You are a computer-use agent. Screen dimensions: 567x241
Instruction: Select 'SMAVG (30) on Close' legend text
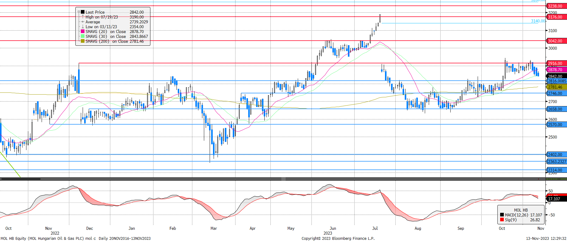click(x=106, y=36)
